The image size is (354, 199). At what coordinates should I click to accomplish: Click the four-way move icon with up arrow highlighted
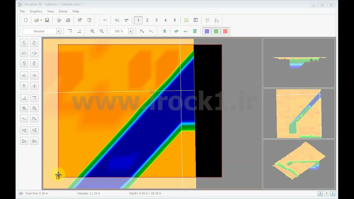tap(24, 86)
